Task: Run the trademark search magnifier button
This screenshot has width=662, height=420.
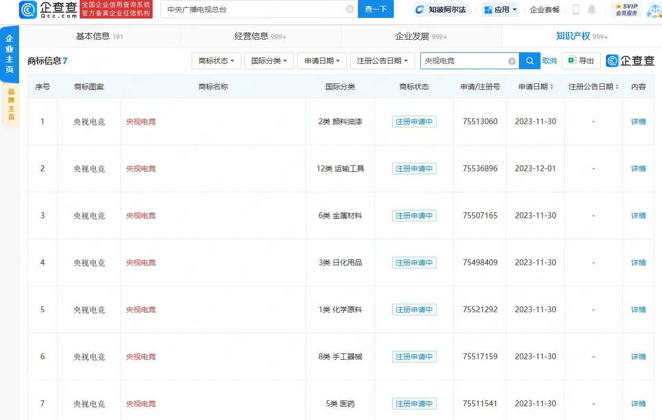Action: [x=529, y=61]
